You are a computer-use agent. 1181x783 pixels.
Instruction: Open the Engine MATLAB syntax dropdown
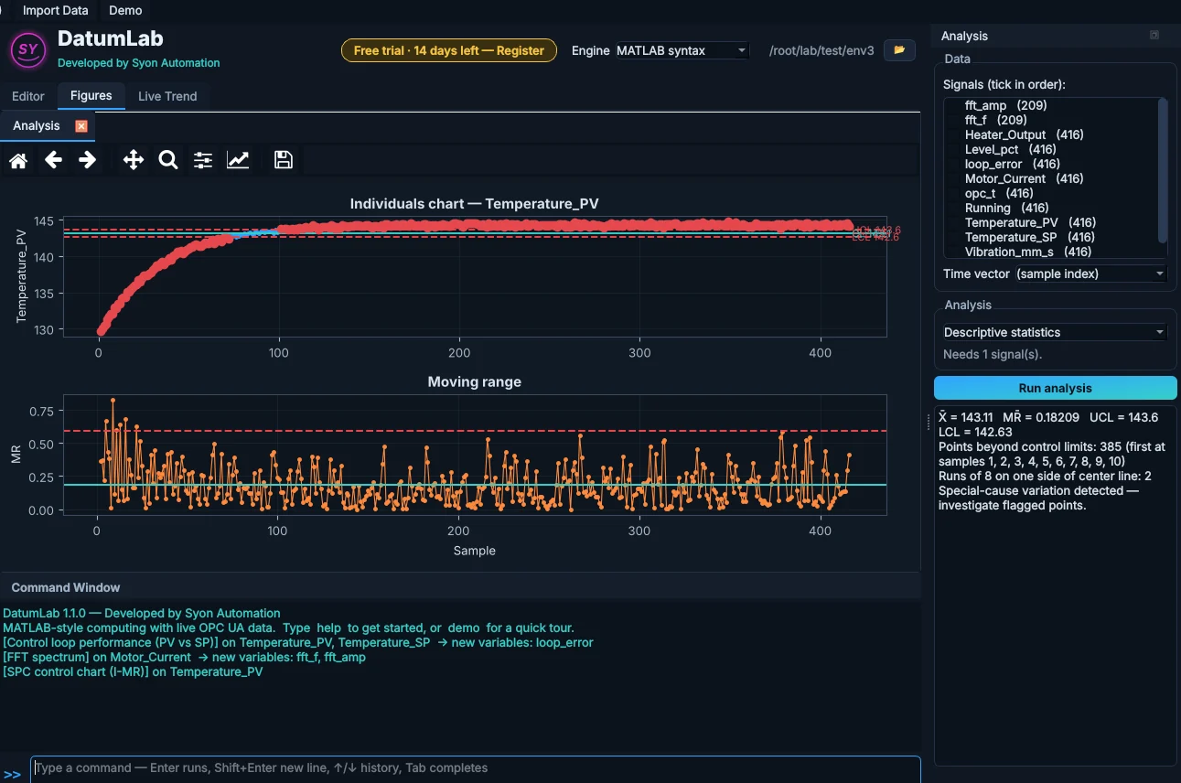pyautogui.click(x=682, y=50)
